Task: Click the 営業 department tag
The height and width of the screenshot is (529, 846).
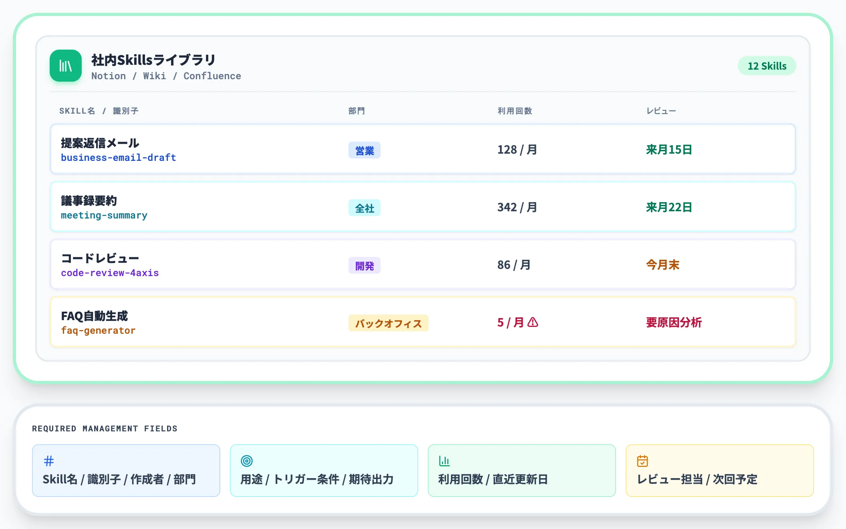Action: (x=365, y=150)
